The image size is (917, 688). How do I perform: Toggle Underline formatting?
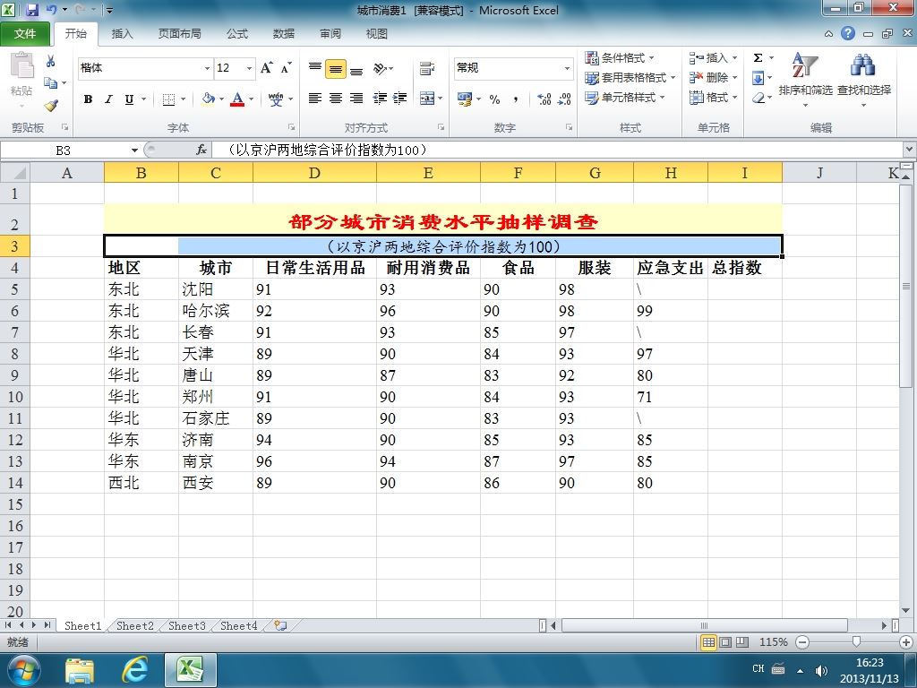tap(129, 99)
